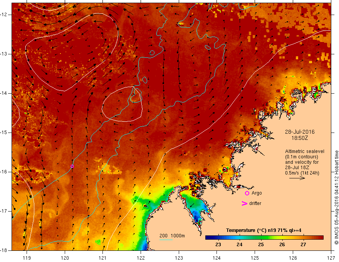The height and width of the screenshot is (262, 339).
Task: Click the longitude axis label 120
Action: (x=65, y=258)
